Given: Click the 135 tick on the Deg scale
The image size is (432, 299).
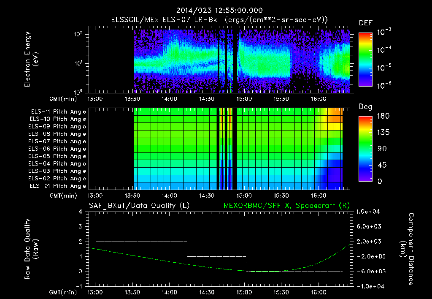Looking at the screenshot, I should pyautogui.click(x=383, y=133).
